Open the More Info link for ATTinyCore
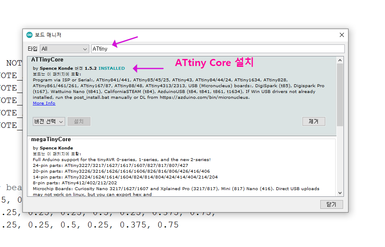Screen dimensions: 385x247 tap(44, 103)
